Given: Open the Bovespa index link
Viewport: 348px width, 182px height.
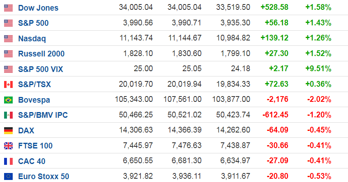Looking at the screenshot, I should point(33,100).
